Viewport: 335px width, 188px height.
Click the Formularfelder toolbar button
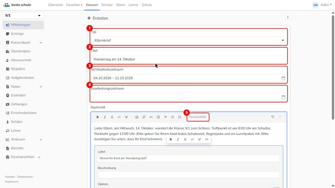pos(198,117)
